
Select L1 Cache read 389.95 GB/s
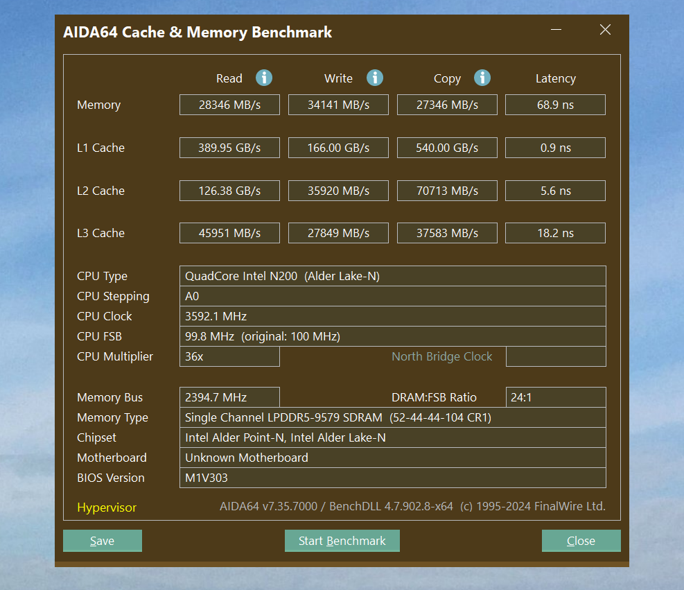(x=229, y=148)
